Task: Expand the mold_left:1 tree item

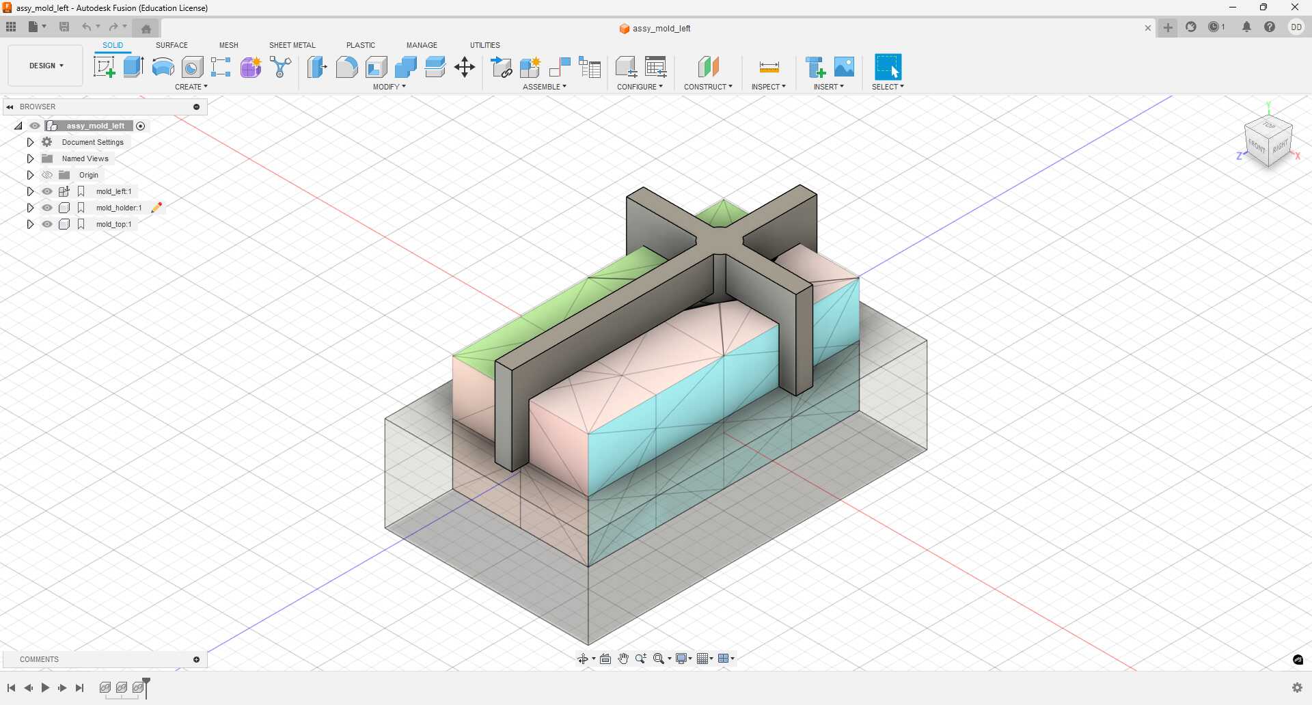Action: pyautogui.click(x=30, y=191)
